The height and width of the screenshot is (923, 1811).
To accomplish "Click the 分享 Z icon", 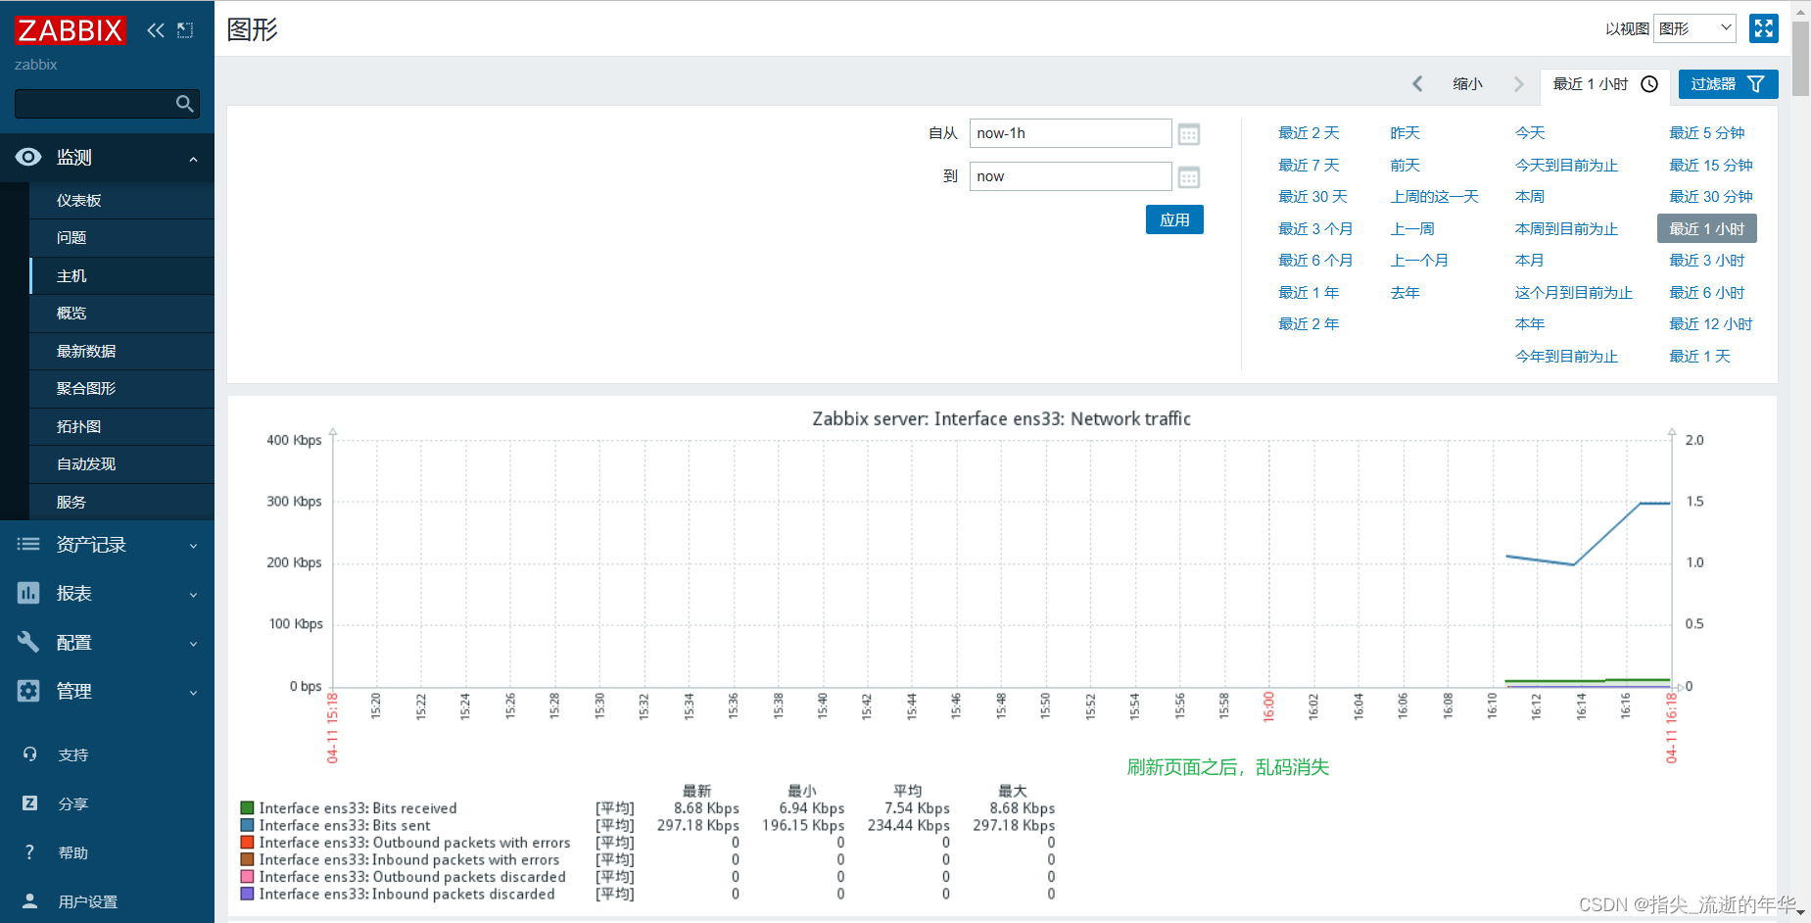I will [29, 803].
